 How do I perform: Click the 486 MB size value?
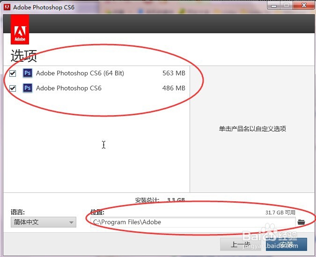click(x=174, y=88)
